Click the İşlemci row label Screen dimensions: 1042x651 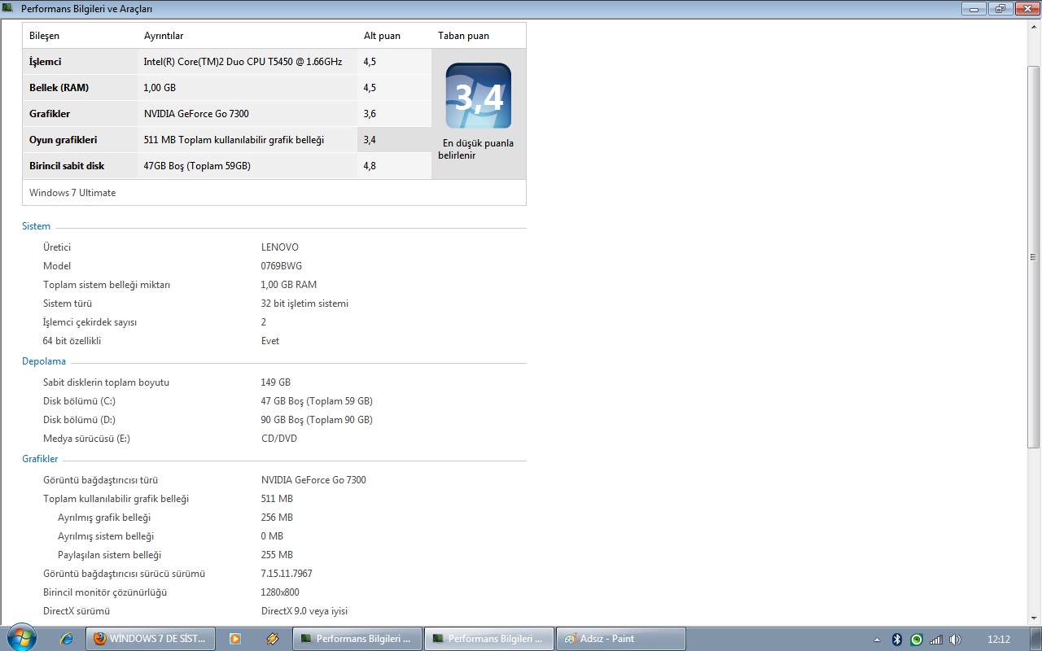[45, 62]
